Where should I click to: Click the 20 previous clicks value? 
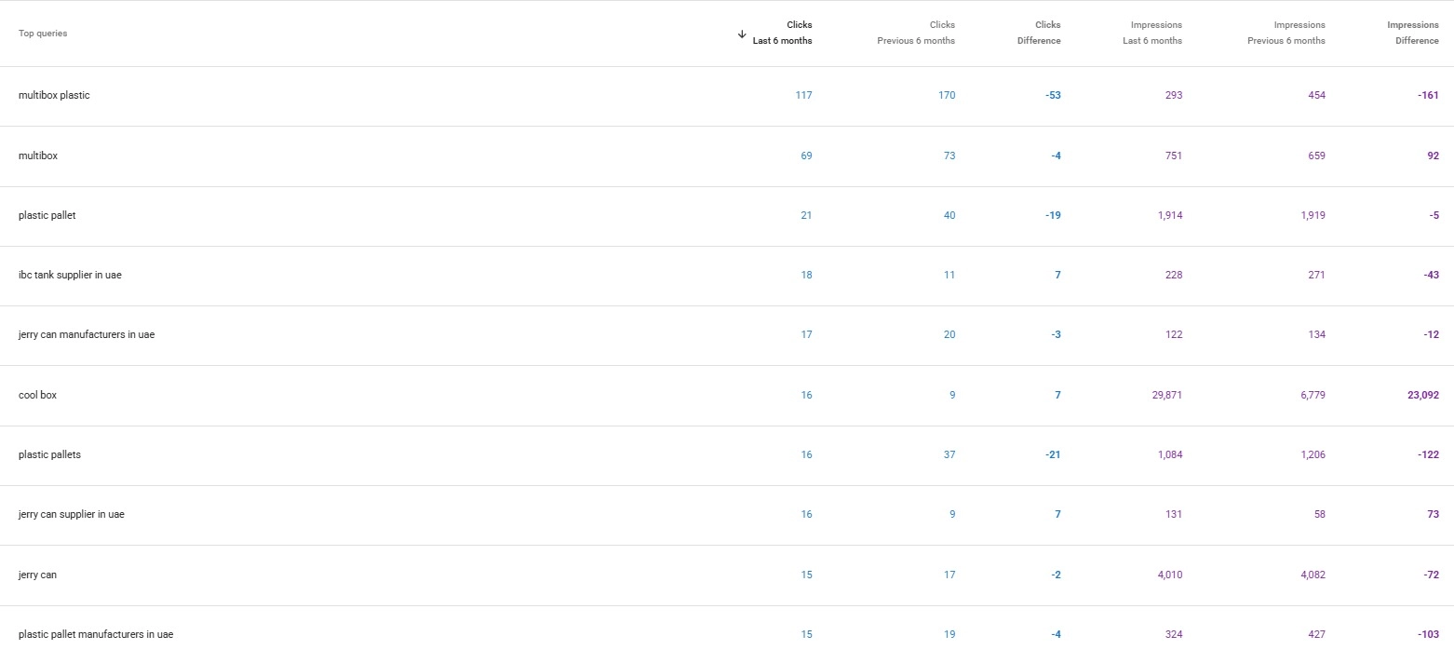click(949, 334)
